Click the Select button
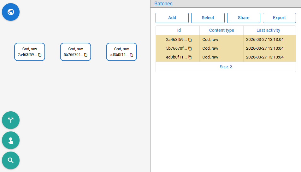Image resolution: width=301 pixels, height=172 pixels. click(x=208, y=18)
